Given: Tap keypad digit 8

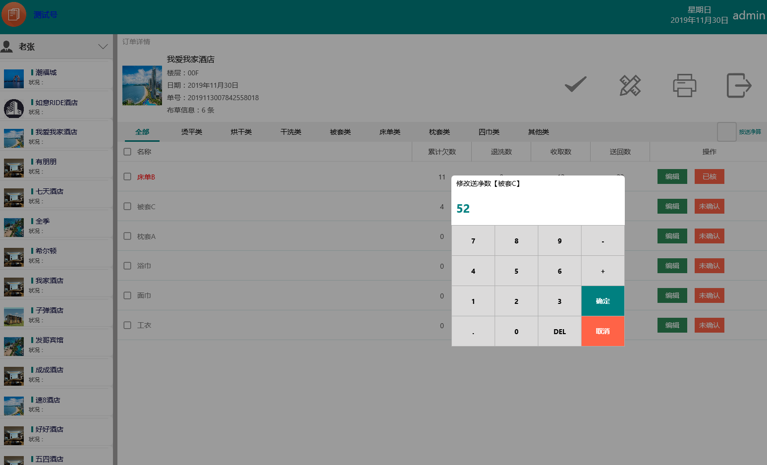Looking at the screenshot, I should pyautogui.click(x=516, y=241).
